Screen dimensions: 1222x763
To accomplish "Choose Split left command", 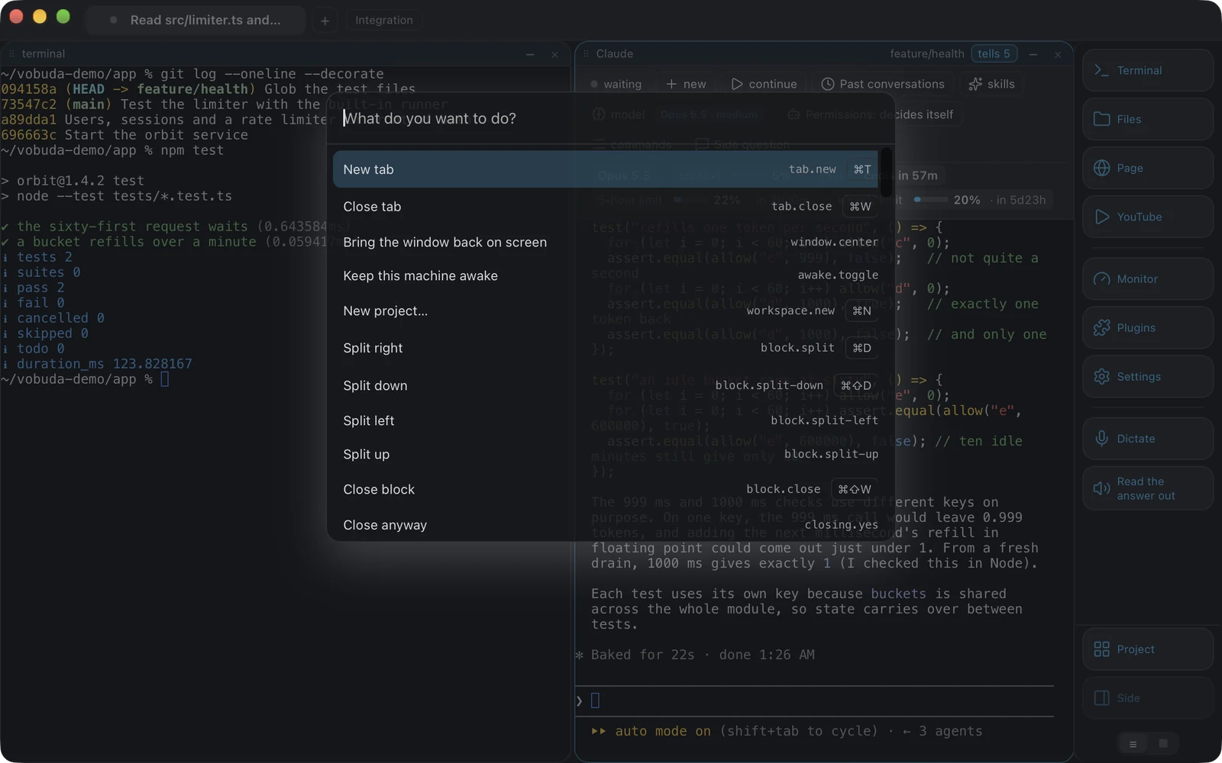I will tap(605, 420).
